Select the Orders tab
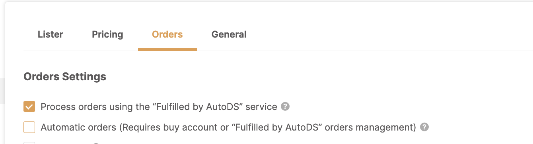 pos(167,34)
